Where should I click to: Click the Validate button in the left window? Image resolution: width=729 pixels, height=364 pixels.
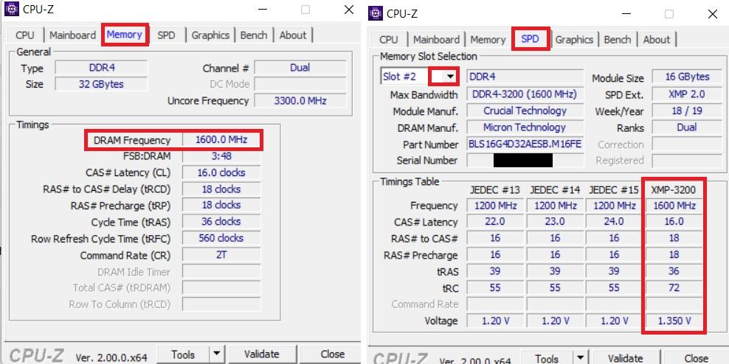pyautogui.click(x=262, y=354)
